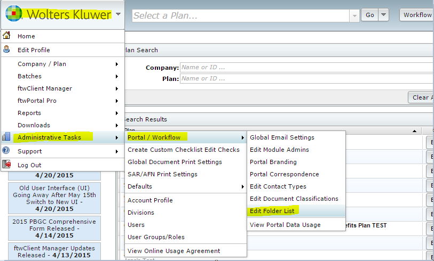Click the Plan Name or ID field
The image size is (434, 261).
tap(306, 79)
